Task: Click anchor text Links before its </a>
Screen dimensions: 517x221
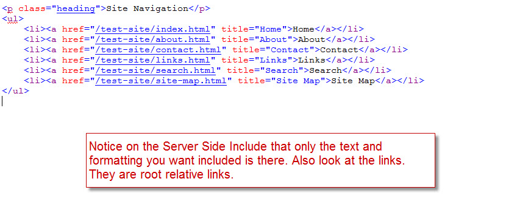Action: 312,60
